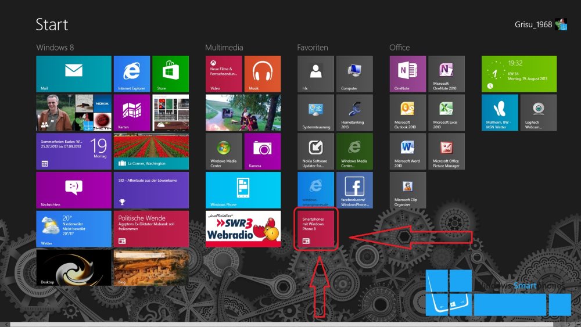
Task: Open the SWR3 Webradio tile
Action: click(x=243, y=229)
